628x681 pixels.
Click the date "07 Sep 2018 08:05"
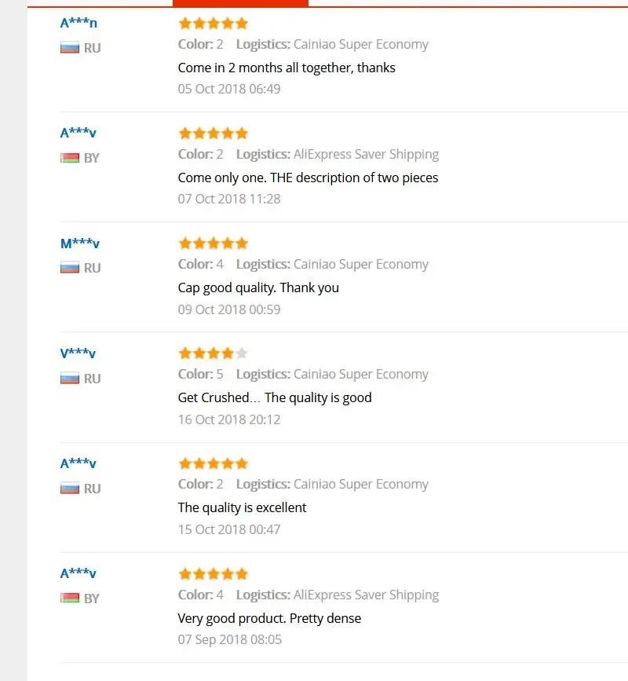point(229,639)
